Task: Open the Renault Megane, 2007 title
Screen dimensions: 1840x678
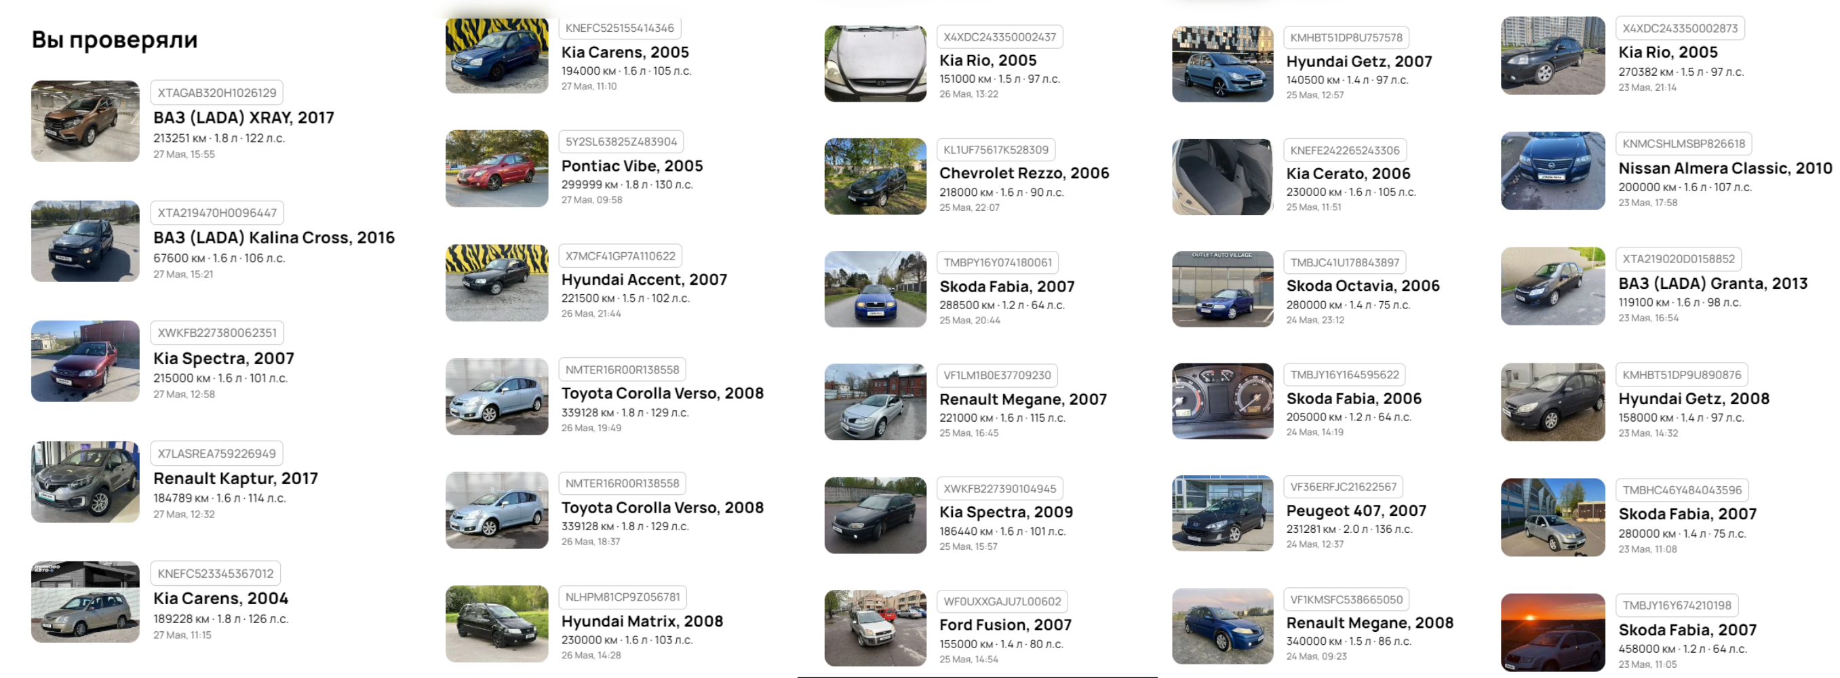Action: pyautogui.click(x=1023, y=399)
